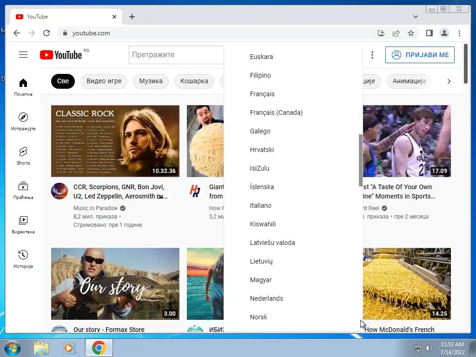Reload the YouTube page
476x357 pixels.
46,33
